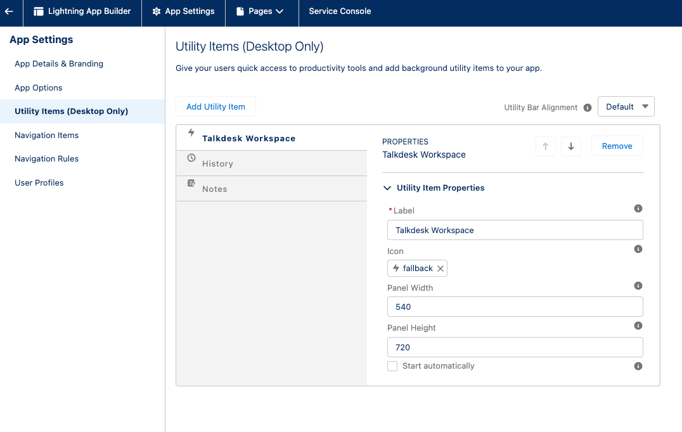Image resolution: width=682 pixels, height=432 pixels.
Task: Open the info tooltip next to Utility Bar Alignment
Action: 587,108
